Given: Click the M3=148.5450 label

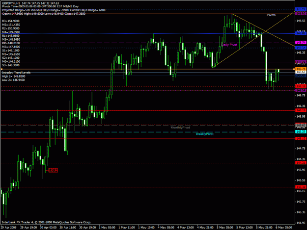Looking at the screenshot, I should click(x=11, y=39).
